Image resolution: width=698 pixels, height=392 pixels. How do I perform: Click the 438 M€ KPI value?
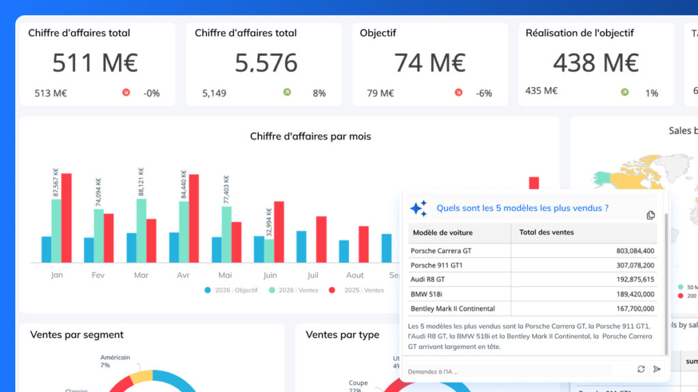[596, 63]
